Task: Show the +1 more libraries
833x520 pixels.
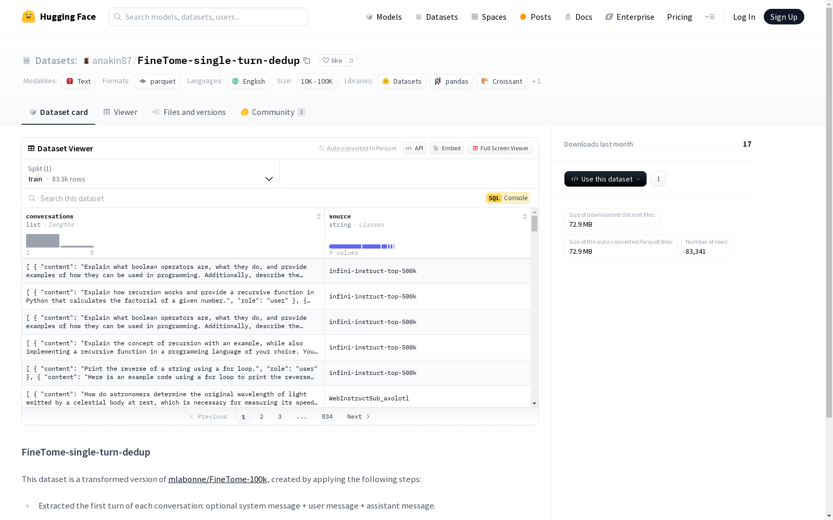Action: [536, 82]
